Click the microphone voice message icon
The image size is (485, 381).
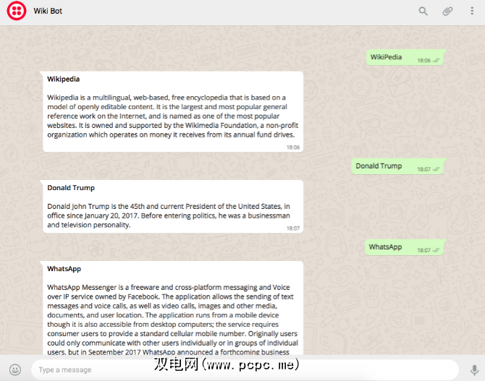(x=474, y=370)
